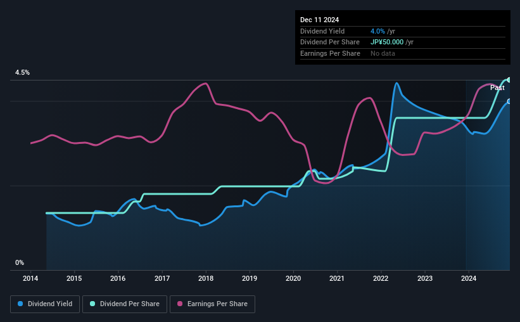This screenshot has width=520, height=322.
Task: Click the 2014 x-axis label
Action: (x=30, y=278)
